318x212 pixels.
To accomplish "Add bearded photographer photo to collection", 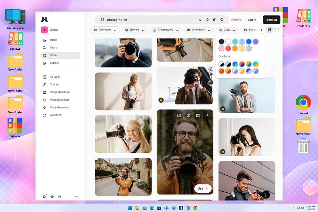I will click(189, 115).
